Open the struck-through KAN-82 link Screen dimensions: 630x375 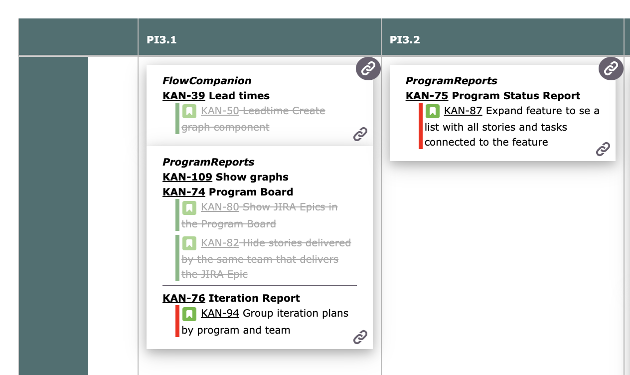click(220, 243)
